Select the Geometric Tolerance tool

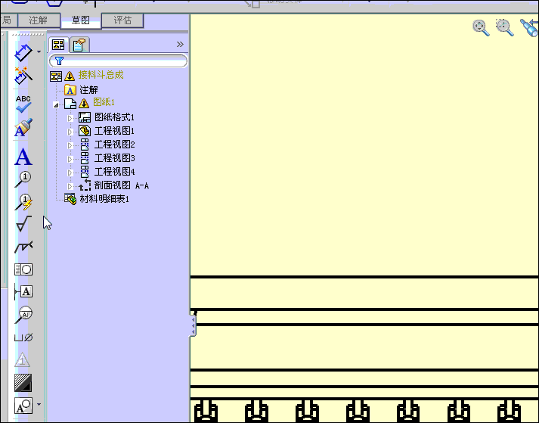[x=23, y=269]
